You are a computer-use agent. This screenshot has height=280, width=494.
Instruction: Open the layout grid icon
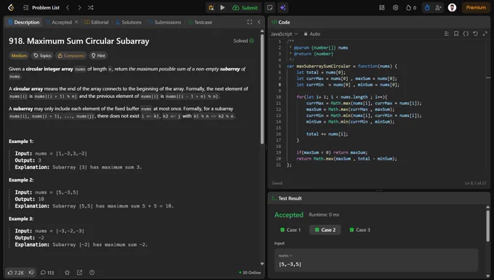(x=382, y=7)
